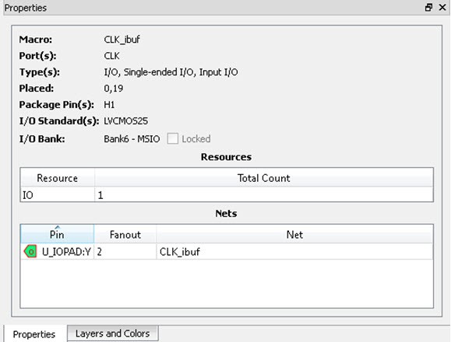
Task: Click the green output pin icon beside U_IOPAD:Y
Action: point(30,252)
